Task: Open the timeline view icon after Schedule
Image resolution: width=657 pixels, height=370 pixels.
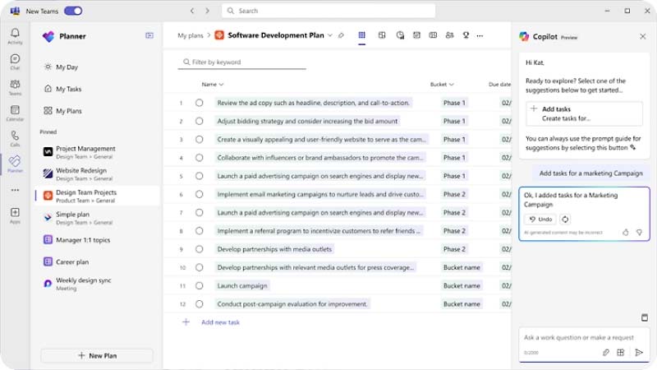Action: click(434, 35)
